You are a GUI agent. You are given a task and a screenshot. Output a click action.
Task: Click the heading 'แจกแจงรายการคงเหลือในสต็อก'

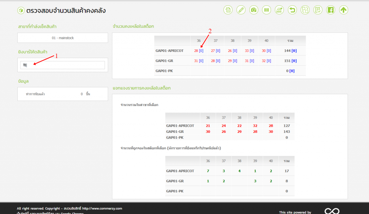coord(142,88)
